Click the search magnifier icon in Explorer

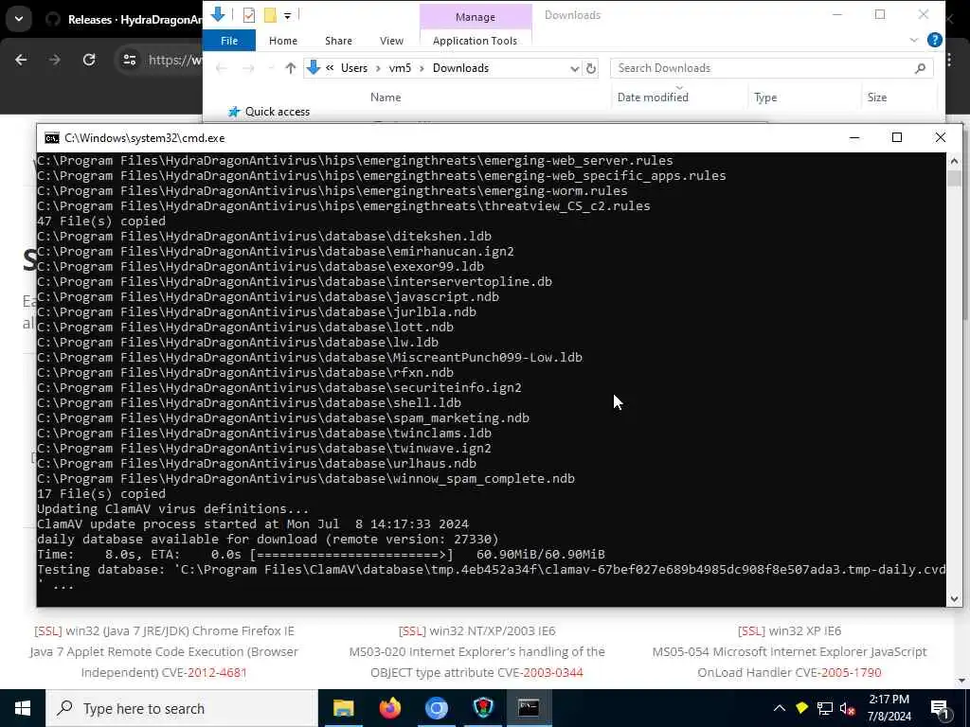(x=920, y=68)
